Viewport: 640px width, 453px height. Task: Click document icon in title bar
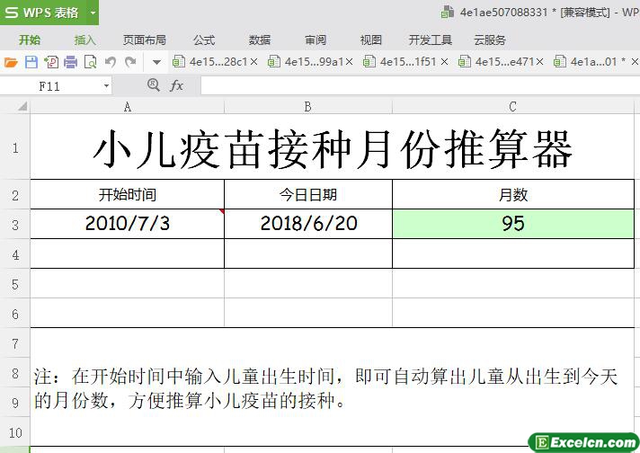click(x=448, y=12)
